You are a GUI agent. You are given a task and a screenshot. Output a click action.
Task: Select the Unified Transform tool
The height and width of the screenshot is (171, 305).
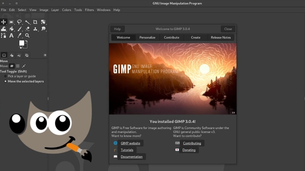pyautogui.click(x=43, y=22)
